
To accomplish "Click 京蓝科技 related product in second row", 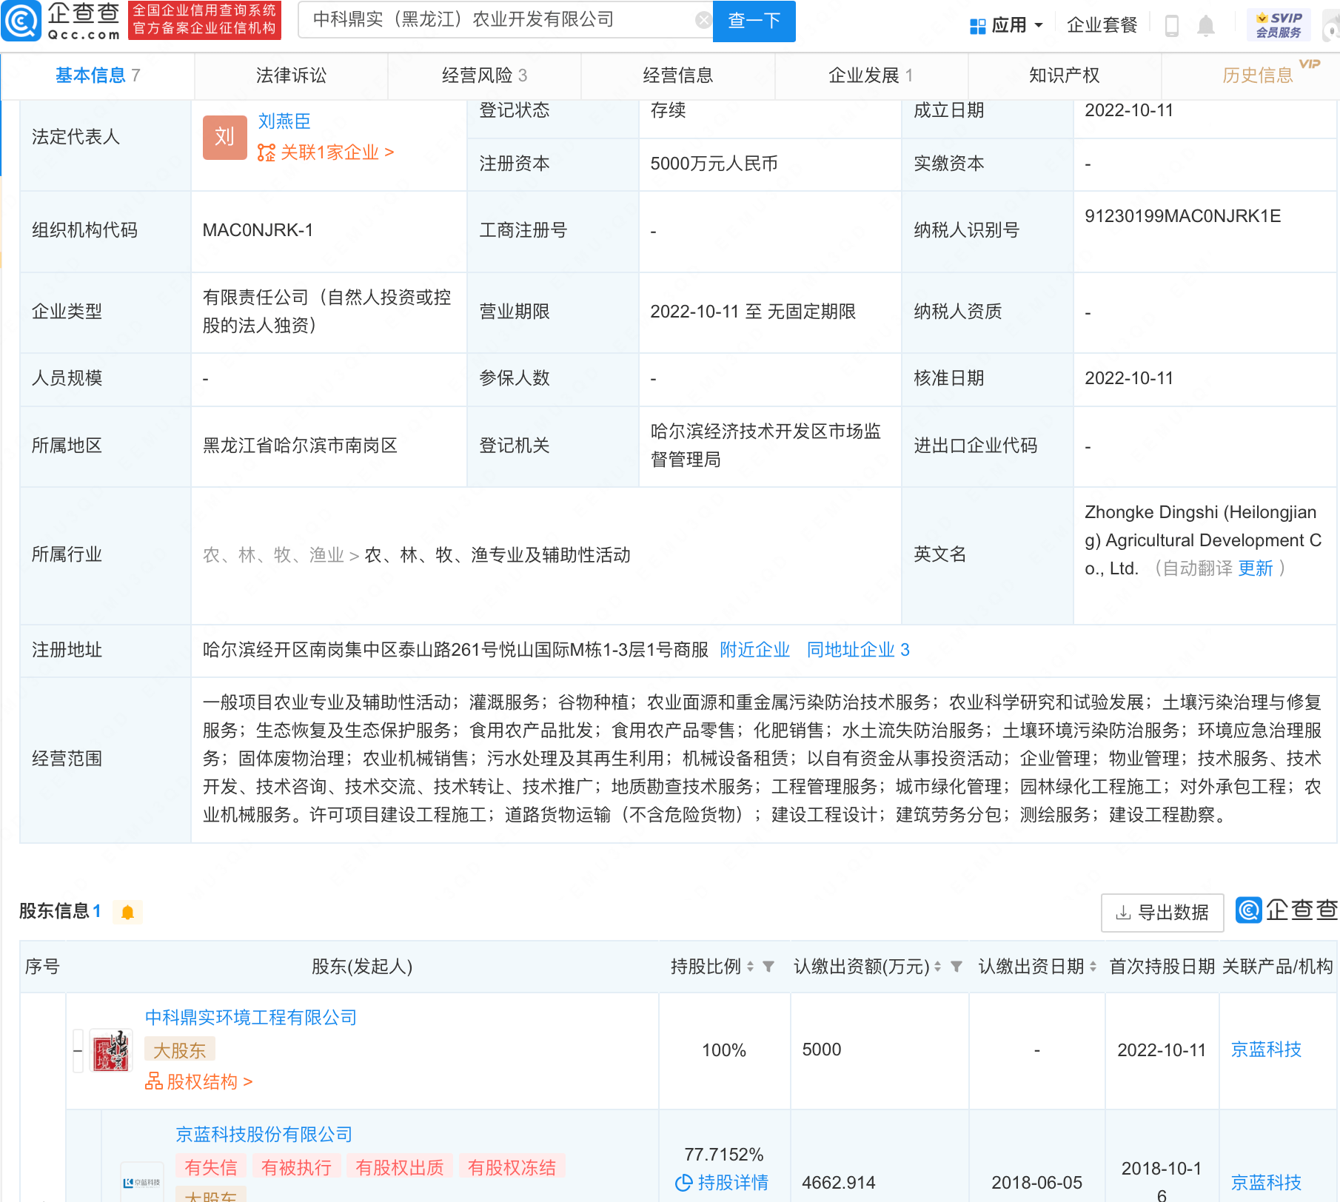I will pyautogui.click(x=1266, y=1183).
